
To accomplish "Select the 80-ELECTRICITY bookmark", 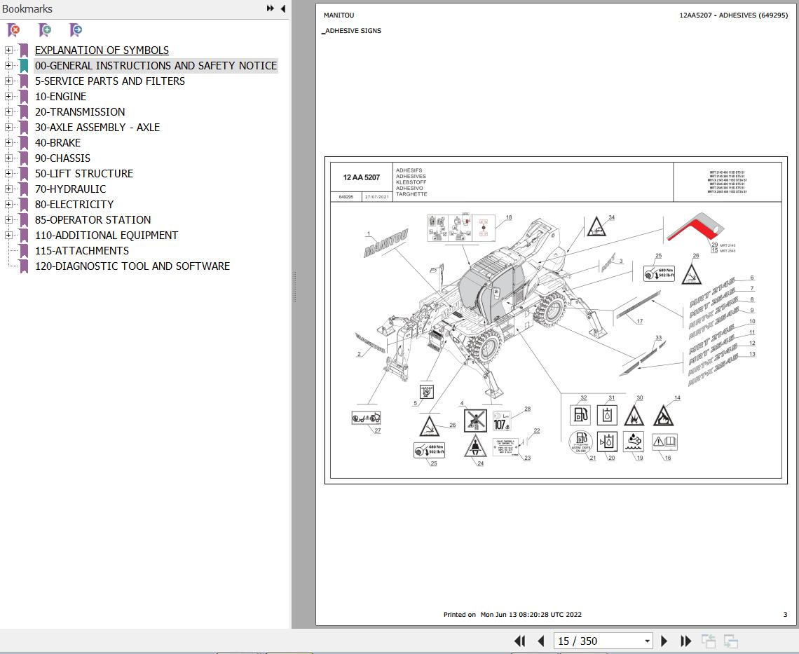I will click(x=74, y=205).
